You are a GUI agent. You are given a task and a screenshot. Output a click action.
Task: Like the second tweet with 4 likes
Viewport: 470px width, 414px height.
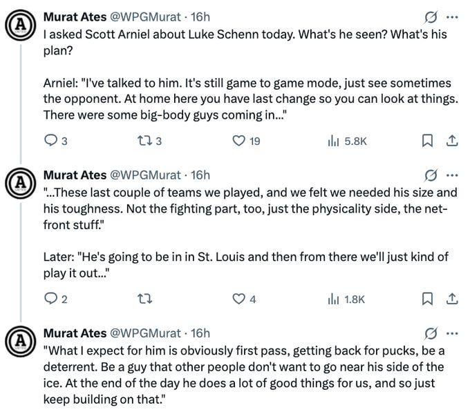[x=238, y=299]
